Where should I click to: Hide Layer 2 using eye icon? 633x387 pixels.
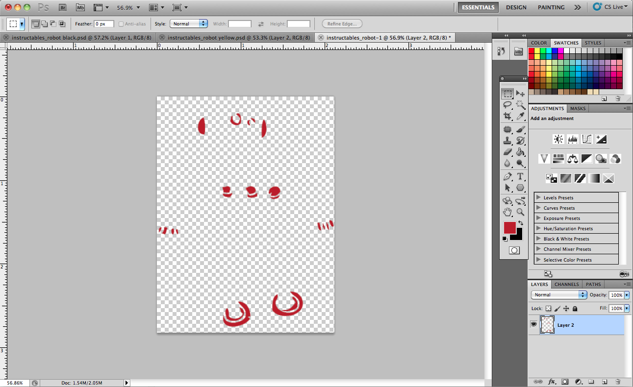tap(533, 324)
